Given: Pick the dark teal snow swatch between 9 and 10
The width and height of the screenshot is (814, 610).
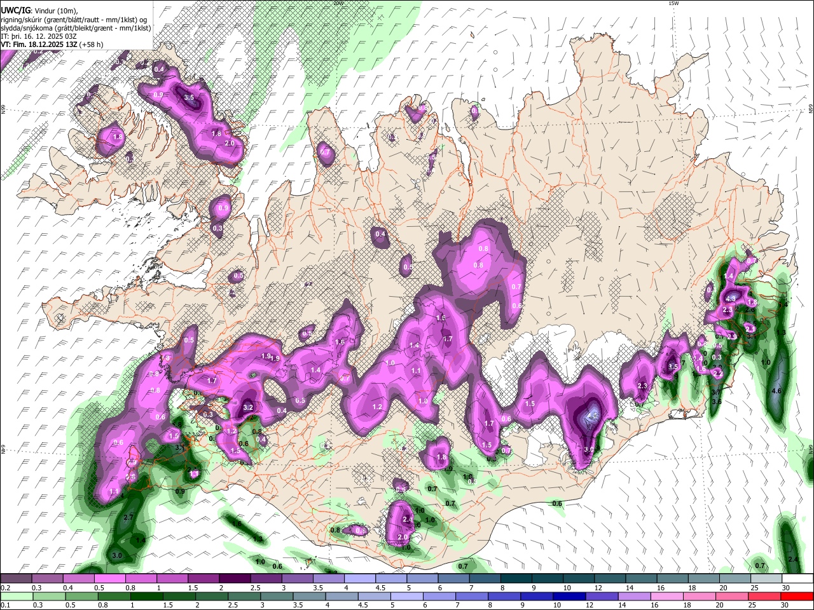Looking at the screenshot, I should tap(548, 578).
